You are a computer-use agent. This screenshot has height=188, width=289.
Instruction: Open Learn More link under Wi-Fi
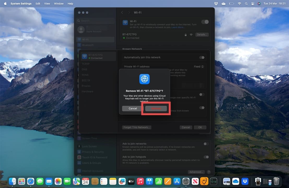point(178,27)
